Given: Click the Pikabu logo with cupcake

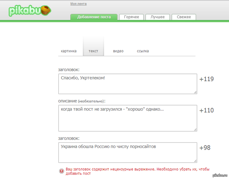Looking at the screenshot, I should [30, 10].
